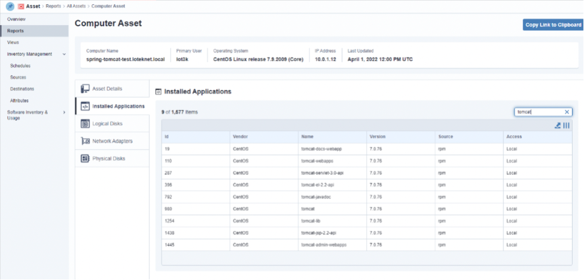Select the tomcat-docs-webapp name cell
The image size is (584, 280).
[333, 149]
